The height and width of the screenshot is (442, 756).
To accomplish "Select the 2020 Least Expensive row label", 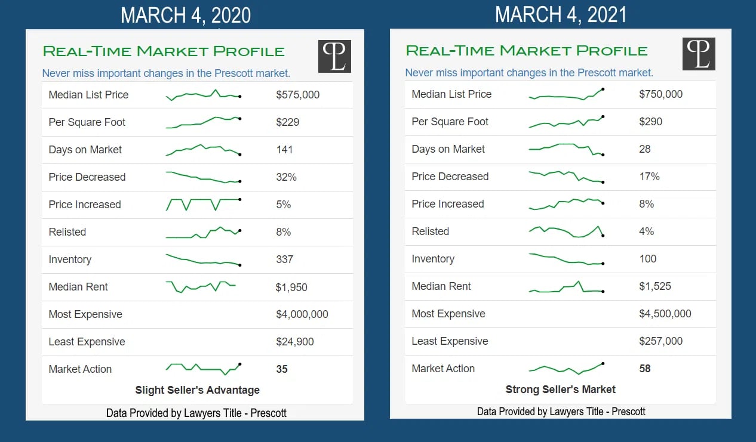I will (x=87, y=342).
